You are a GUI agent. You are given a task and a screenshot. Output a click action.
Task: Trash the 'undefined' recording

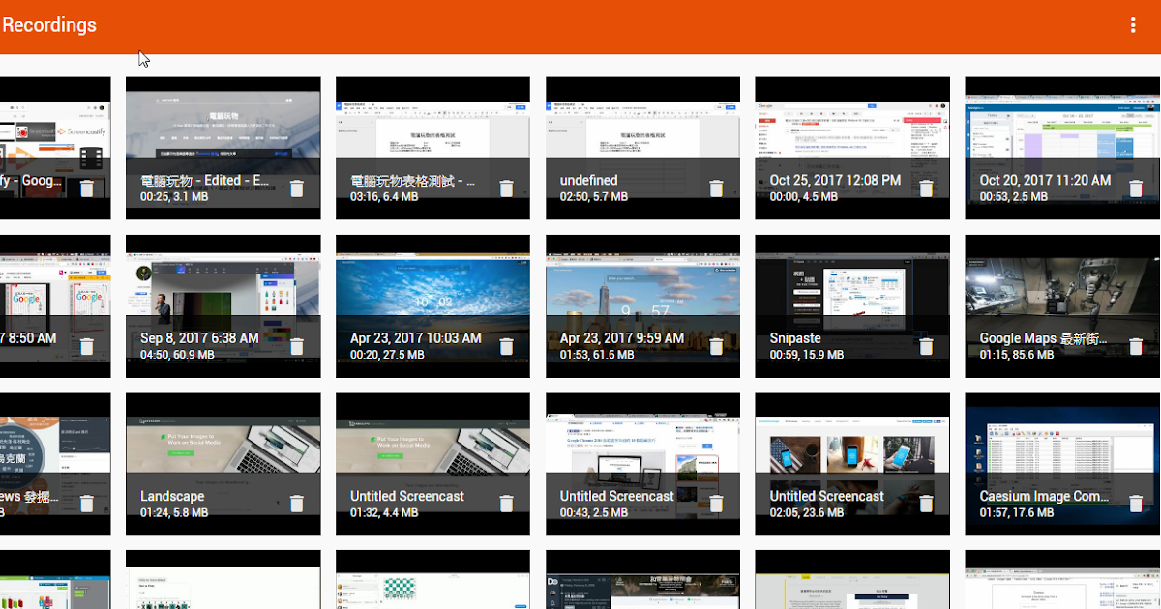(717, 188)
